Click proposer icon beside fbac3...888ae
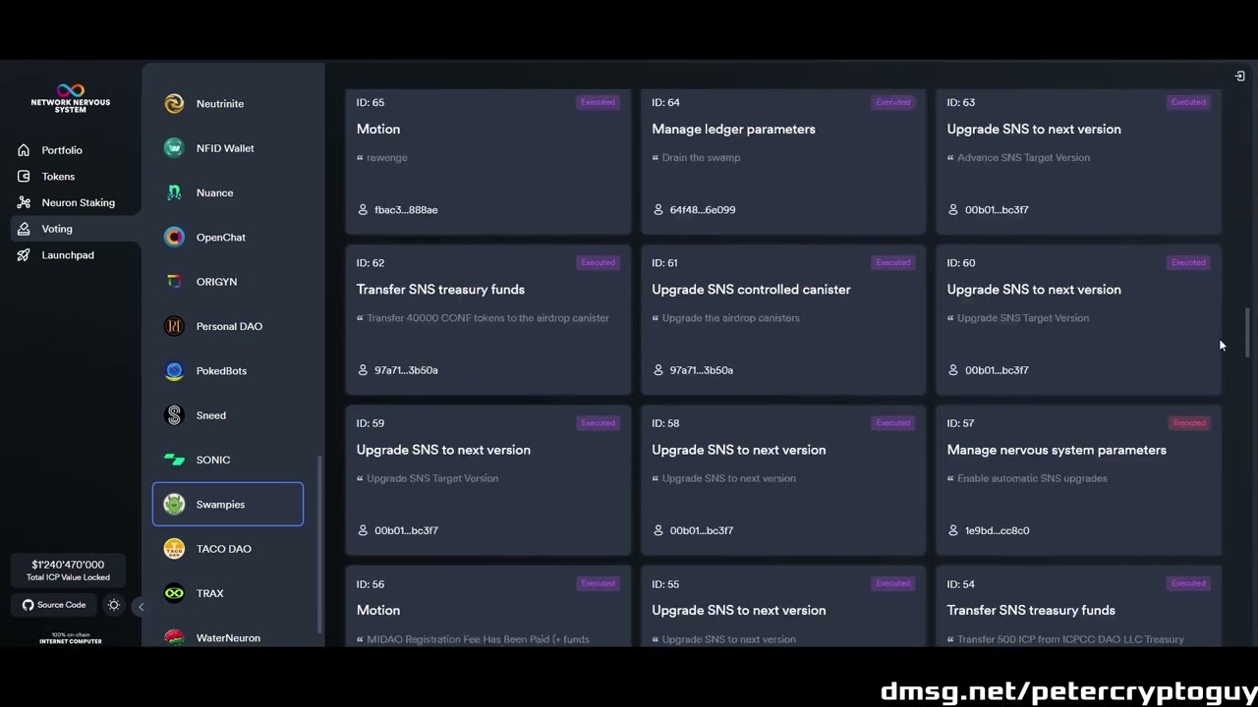The width and height of the screenshot is (1258, 707). click(363, 210)
